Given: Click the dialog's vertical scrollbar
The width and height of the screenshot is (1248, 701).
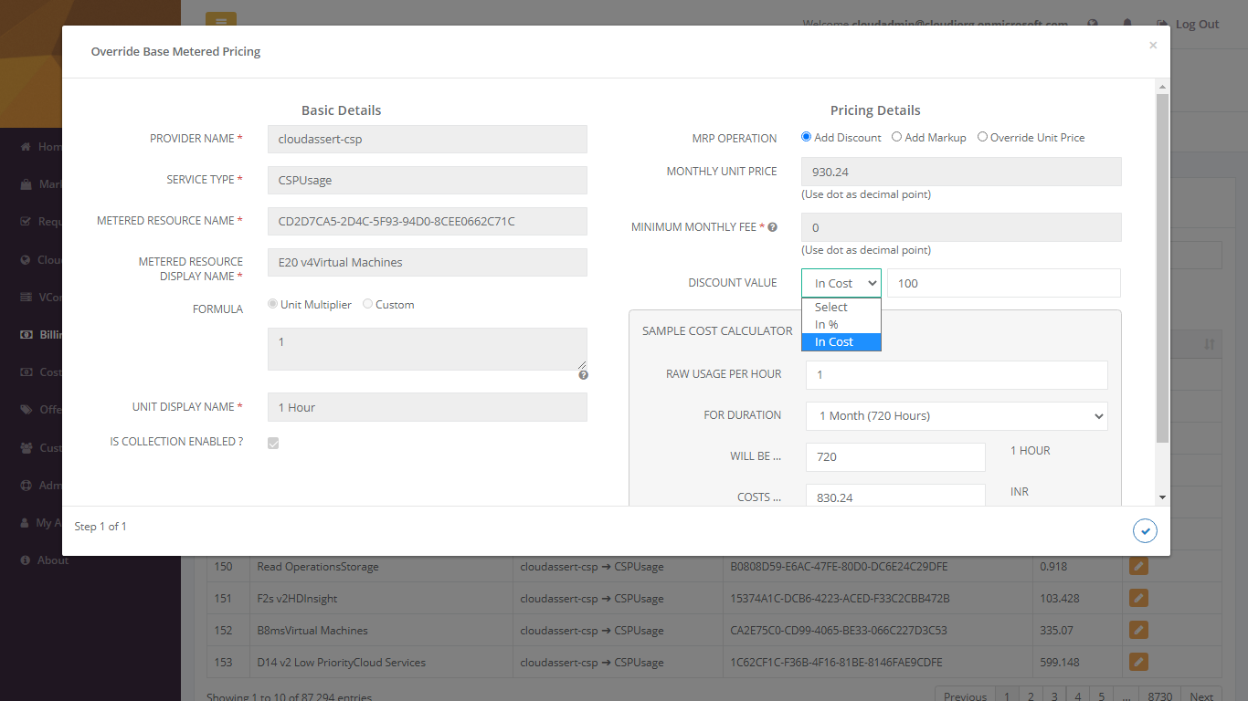Looking at the screenshot, I should click(x=1162, y=274).
